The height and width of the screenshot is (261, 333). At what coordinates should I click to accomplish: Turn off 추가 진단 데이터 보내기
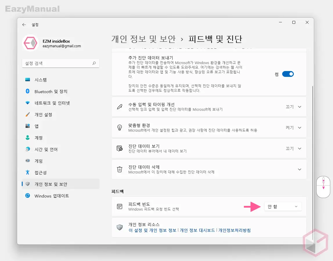[x=288, y=74]
